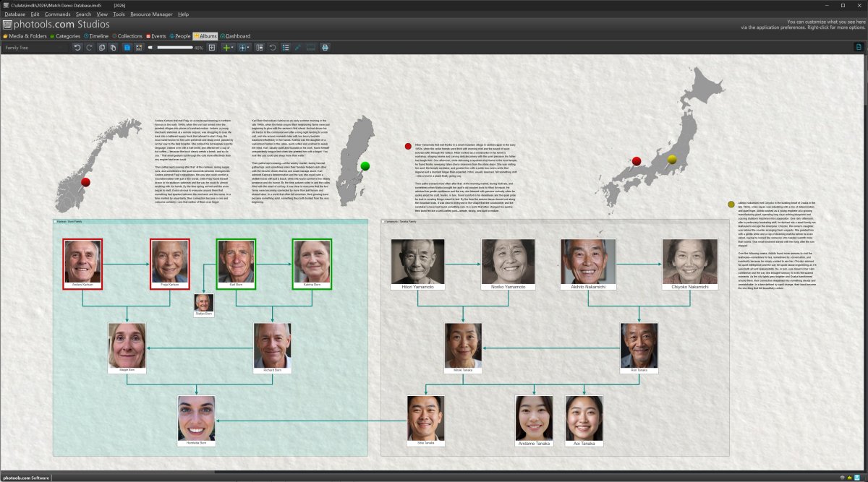
Task: Click the red map pin on Japan
Action: tap(637, 161)
